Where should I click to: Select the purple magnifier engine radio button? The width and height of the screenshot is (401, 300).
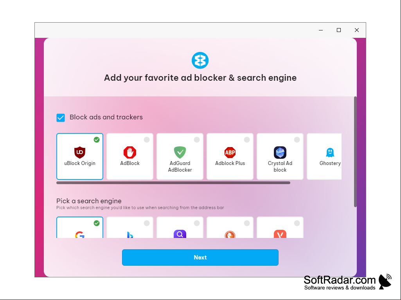[197, 223]
